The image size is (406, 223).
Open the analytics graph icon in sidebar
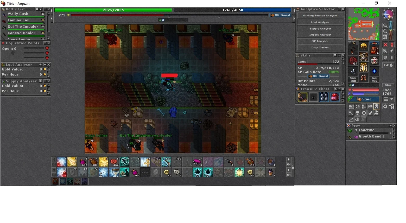tap(351, 119)
